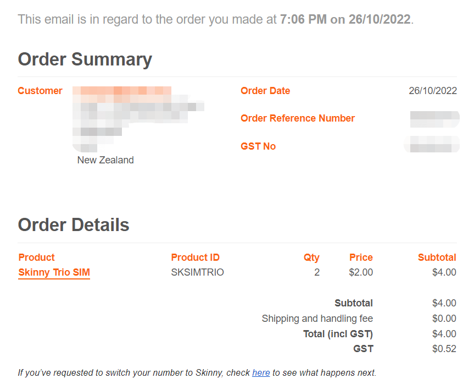Click the Product ID column header
This screenshot has height=384, width=474.
click(x=196, y=257)
